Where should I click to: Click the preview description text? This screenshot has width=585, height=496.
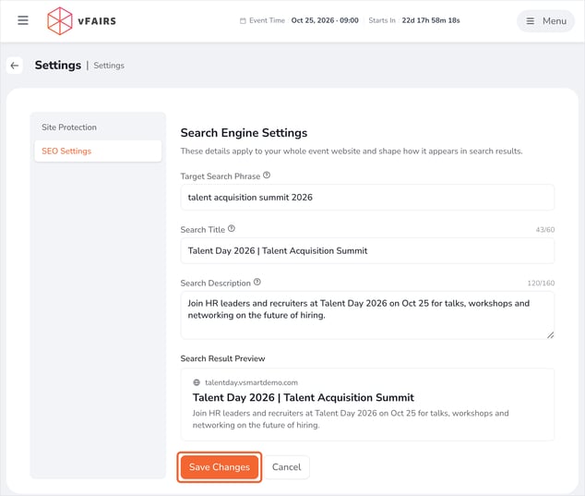351,419
